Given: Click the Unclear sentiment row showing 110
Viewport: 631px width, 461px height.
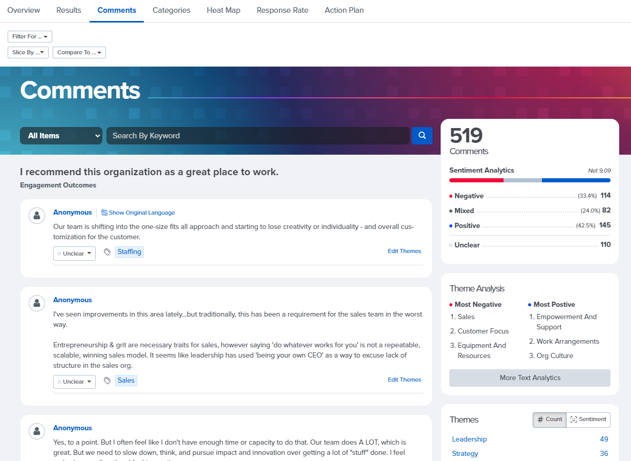Looking at the screenshot, I should click(530, 245).
